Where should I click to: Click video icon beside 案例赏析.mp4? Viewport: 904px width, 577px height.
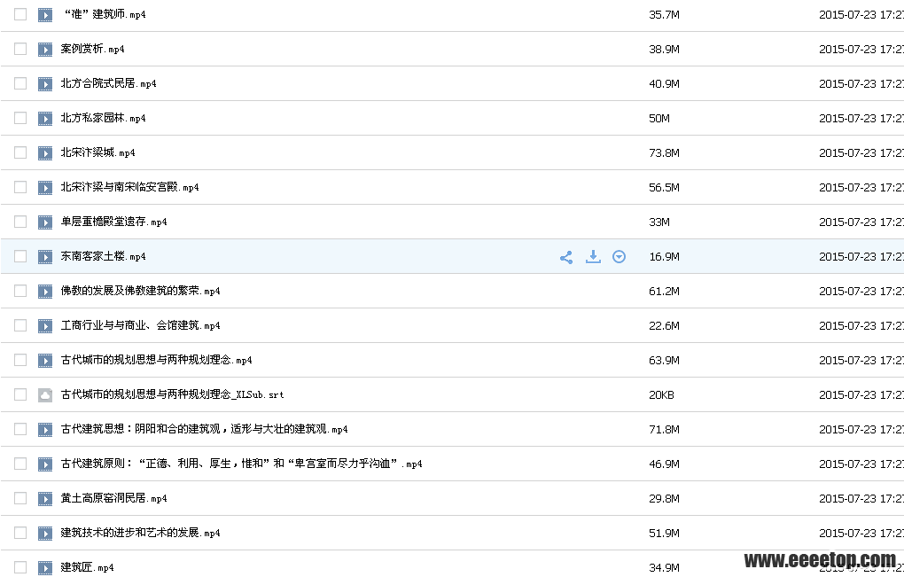pyautogui.click(x=45, y=50)
